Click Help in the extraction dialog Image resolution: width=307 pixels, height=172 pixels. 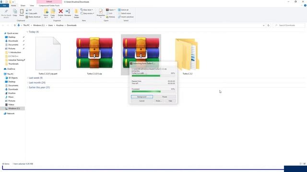click(170, 101)
